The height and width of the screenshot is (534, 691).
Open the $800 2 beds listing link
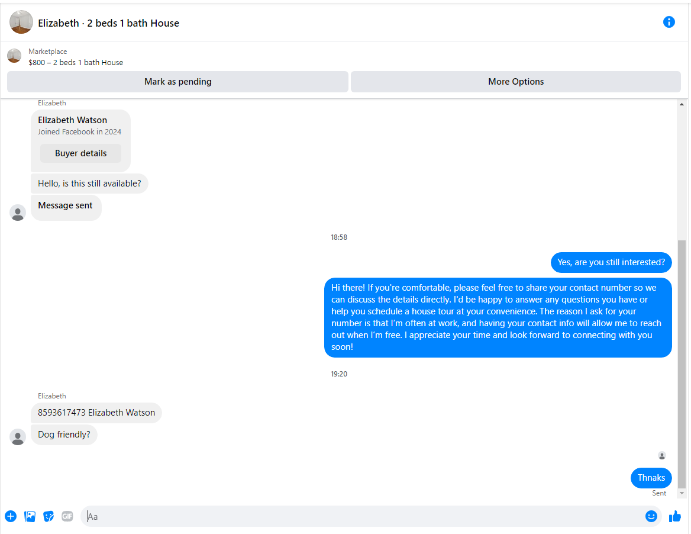tap(76, 63)
